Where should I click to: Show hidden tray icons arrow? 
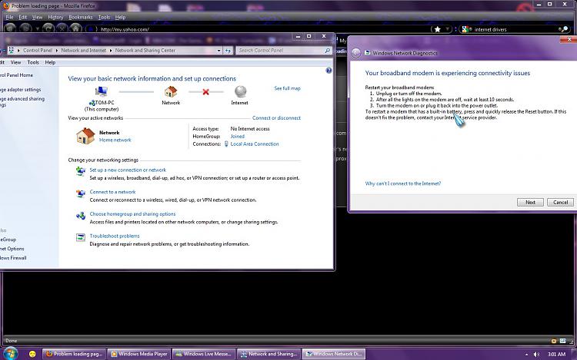[526, 355]
